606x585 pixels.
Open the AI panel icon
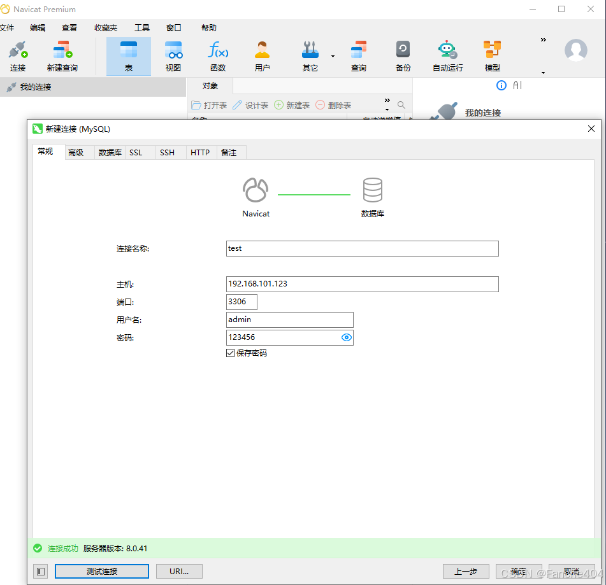coord(517,85)
